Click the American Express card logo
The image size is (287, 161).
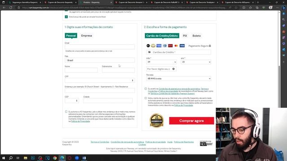(159, 46)
